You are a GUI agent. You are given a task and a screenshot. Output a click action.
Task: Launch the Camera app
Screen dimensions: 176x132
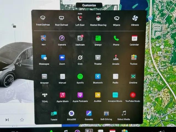coord(62,40)
